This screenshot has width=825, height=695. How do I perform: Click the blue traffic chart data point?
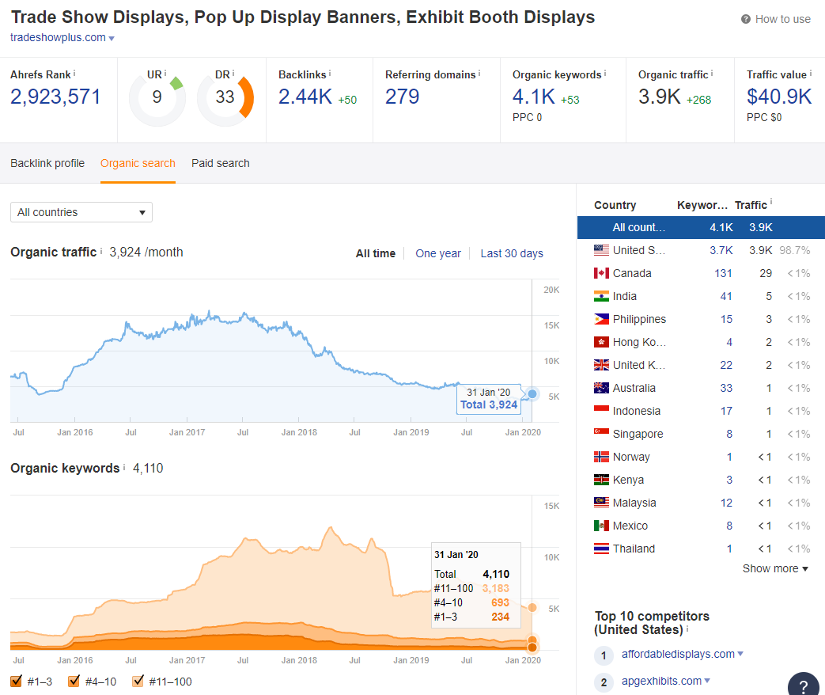tap(532, 394)
